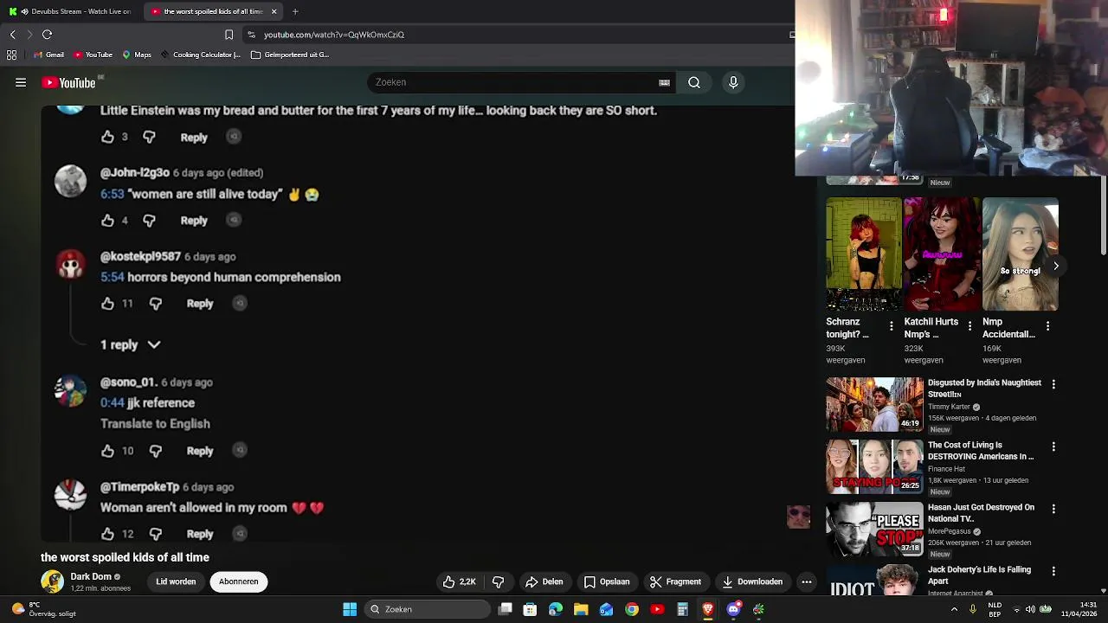Click Downloaden button

tap(752, 581)
